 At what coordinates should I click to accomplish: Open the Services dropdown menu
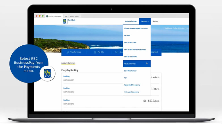[156, 21]
